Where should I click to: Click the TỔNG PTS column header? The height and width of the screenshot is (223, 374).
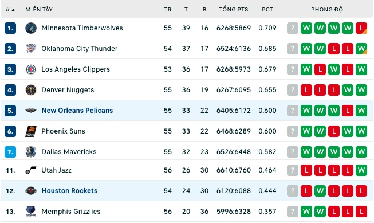(234, 10)
